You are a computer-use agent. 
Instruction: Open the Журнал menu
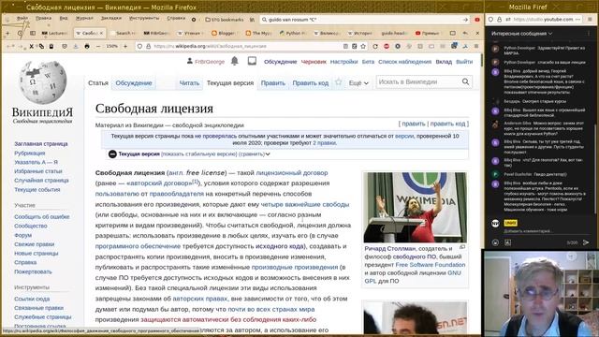pyautogui.click(x=84, y=19)
